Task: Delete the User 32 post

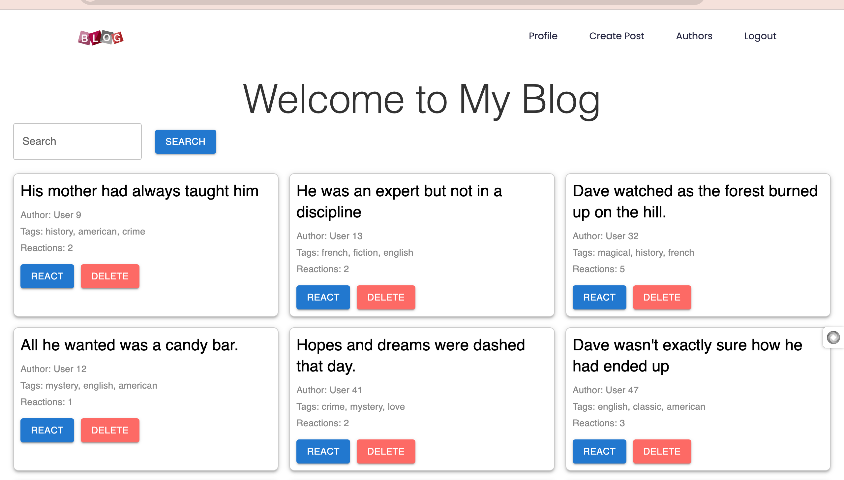Action: click(x=662, y=297)
